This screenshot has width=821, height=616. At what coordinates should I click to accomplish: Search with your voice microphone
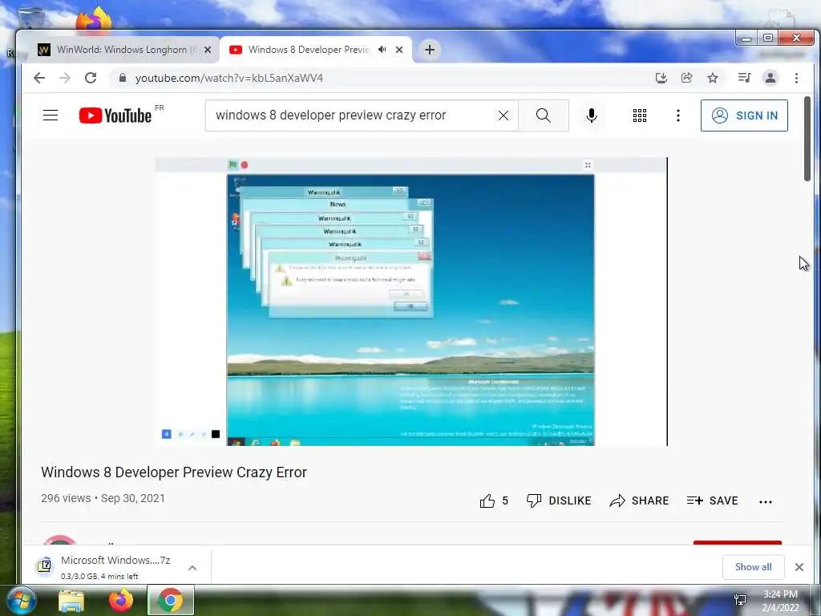tap(592, 115)
